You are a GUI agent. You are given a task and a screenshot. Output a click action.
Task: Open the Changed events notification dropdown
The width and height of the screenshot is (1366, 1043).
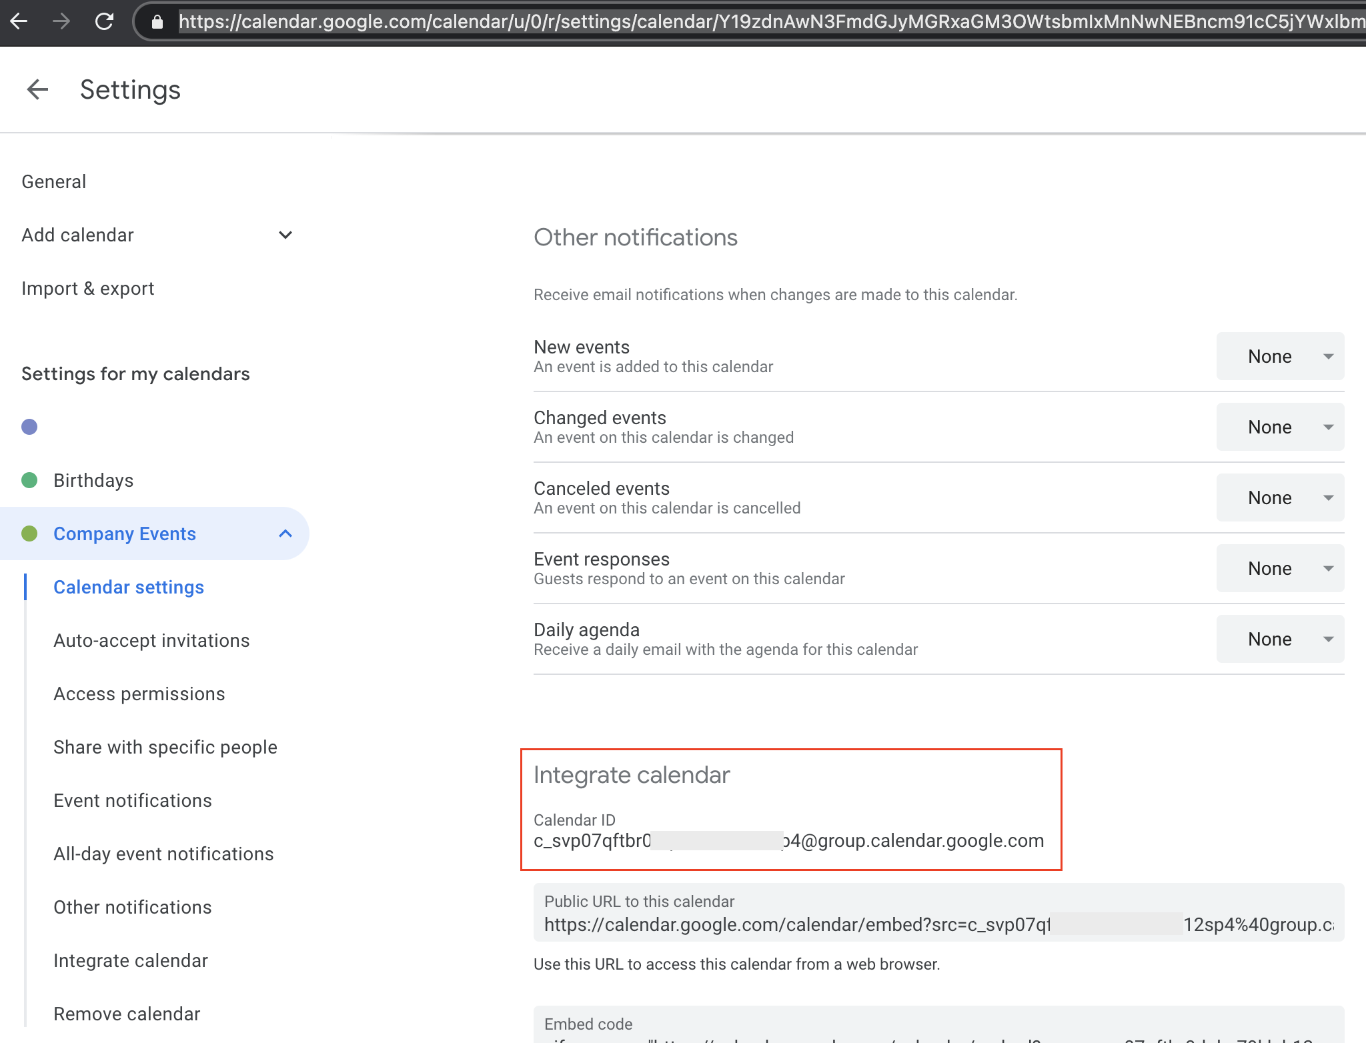click(x=1279, y=427)
